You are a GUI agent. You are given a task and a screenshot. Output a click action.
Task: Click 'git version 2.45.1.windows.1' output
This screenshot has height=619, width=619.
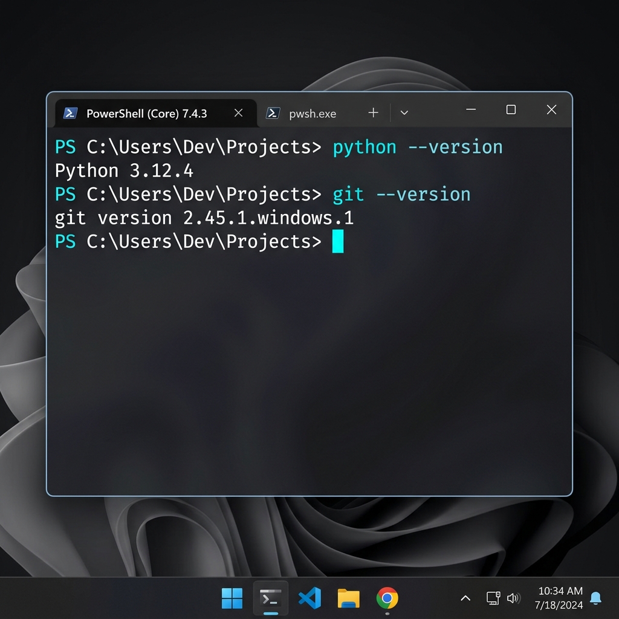coord(204,218)
